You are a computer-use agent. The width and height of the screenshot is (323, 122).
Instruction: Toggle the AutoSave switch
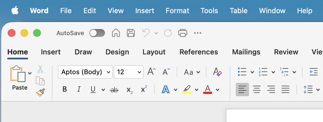[x=97, y=33]
